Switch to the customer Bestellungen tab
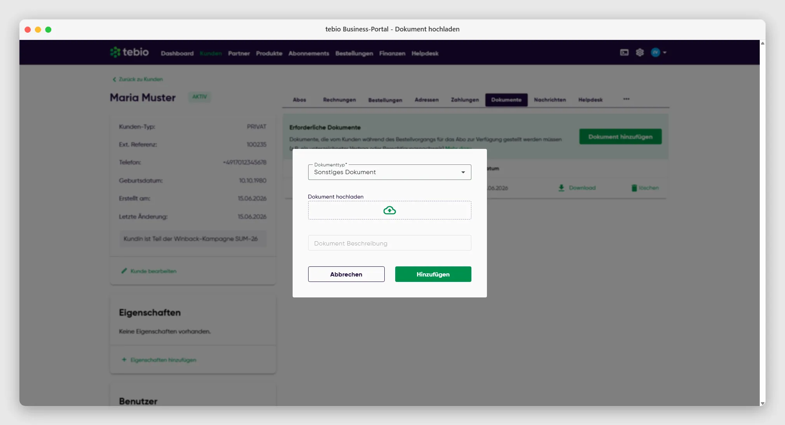 click(385, 100)
